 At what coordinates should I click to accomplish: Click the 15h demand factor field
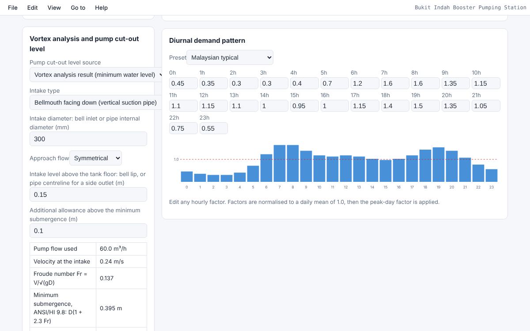pos(304,105)
